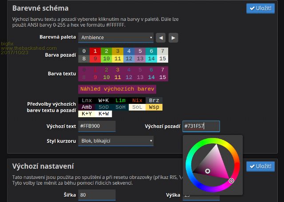
Task: Select text color 14 in Barva textu
Action: (x=151, y=77)
